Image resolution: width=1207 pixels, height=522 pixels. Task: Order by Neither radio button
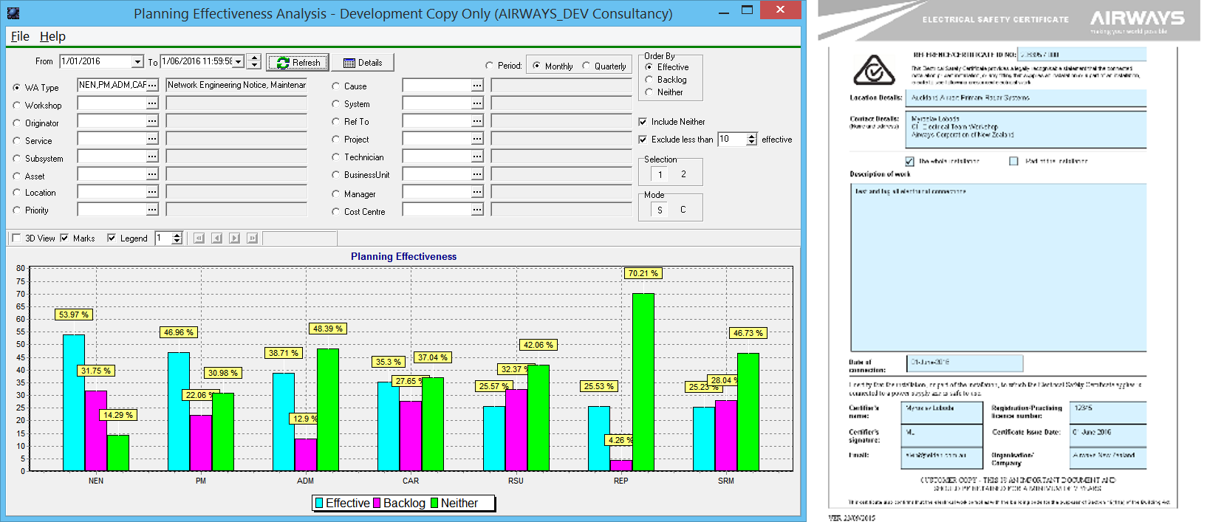[649, 92]
